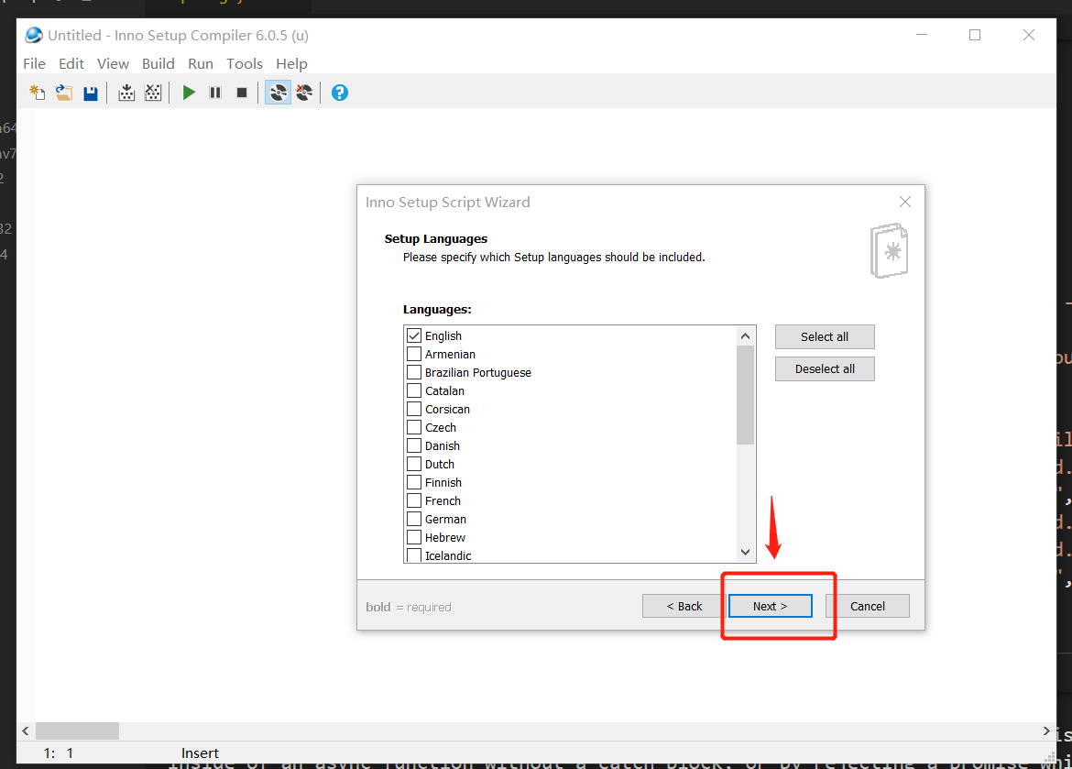
Task: Check the Czech language checkbox
Action: pos(413,428)
